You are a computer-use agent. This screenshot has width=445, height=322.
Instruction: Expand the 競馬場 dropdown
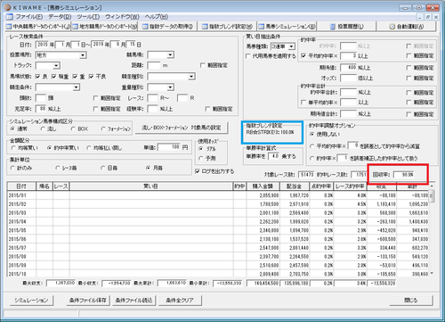[x=170, y=54]
